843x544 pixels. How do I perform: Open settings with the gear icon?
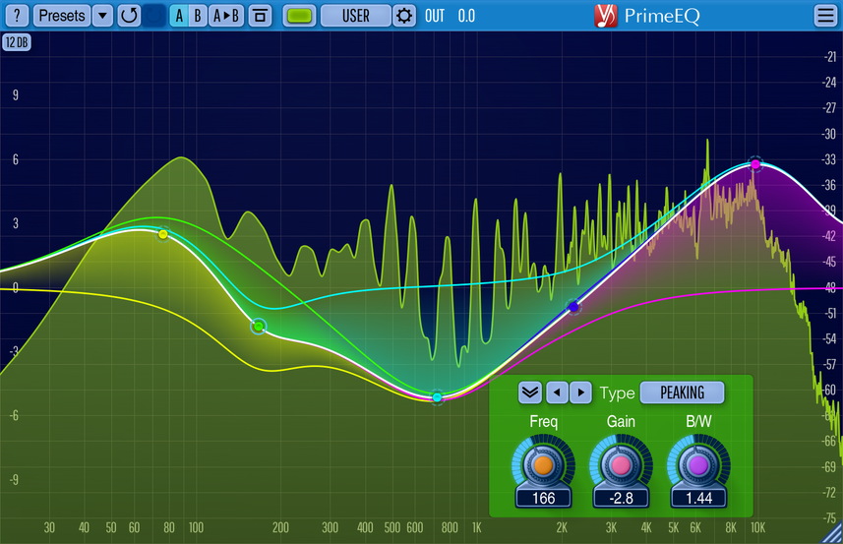coord(404,16)
